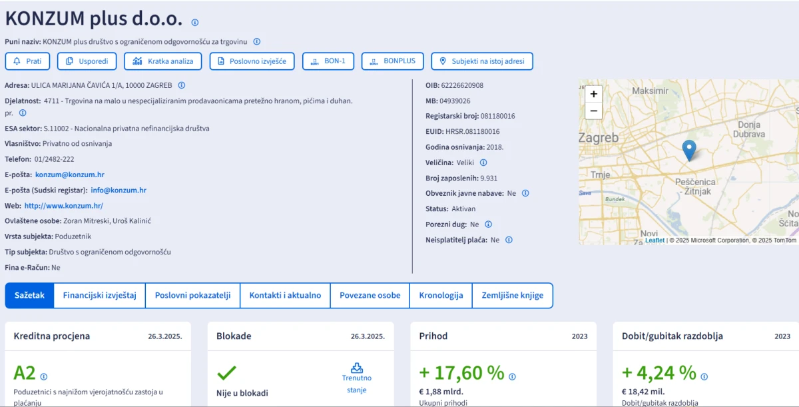
Task: Click the blue location marker on map
Action: (x=689, y=150)
